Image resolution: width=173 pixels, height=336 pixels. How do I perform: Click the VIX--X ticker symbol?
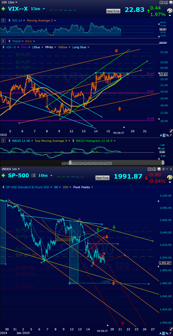click(x=18, y=9)
